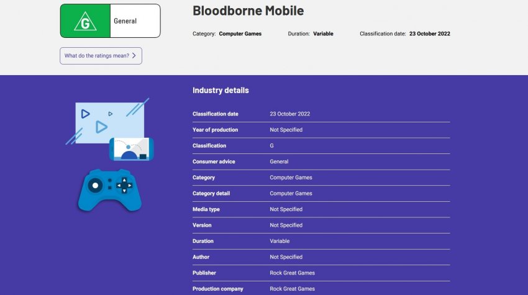
Task: Click the green G rating triangle icon
Action: pyautogui.click(x=85, y=21)
